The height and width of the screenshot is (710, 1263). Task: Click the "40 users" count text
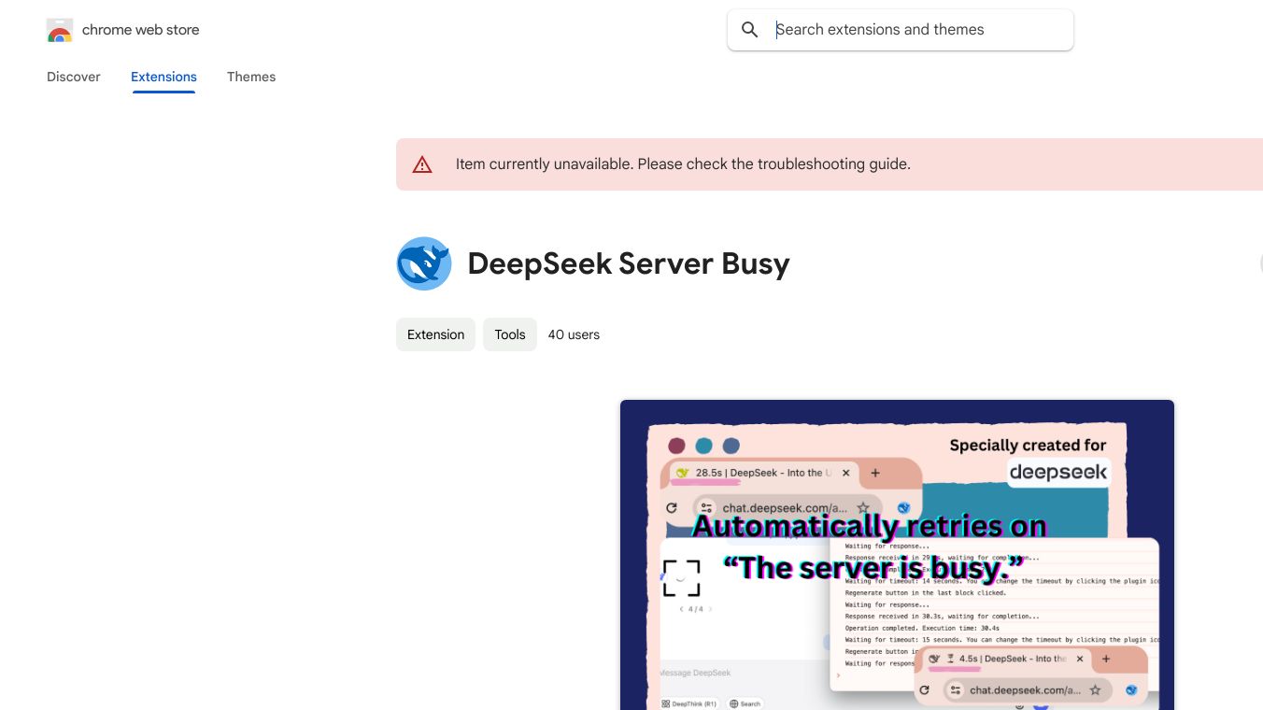click(x=574, y=334)
